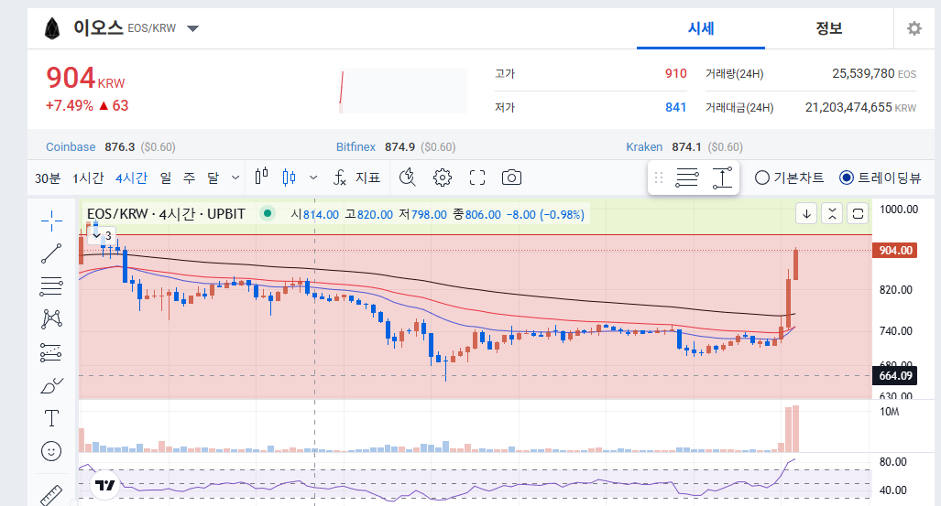941x506 pixels.
Task: Select the trend line drawing tool
Action: (51, 253)
